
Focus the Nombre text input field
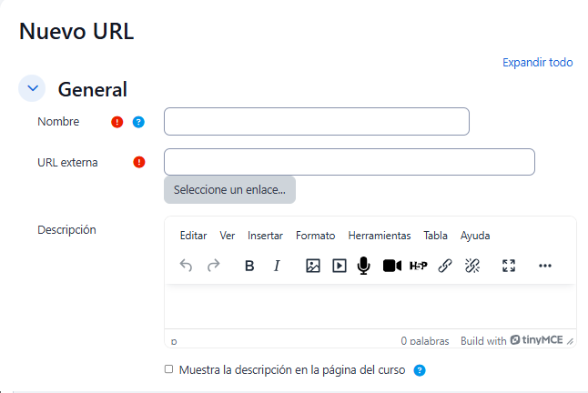[316, 122]
